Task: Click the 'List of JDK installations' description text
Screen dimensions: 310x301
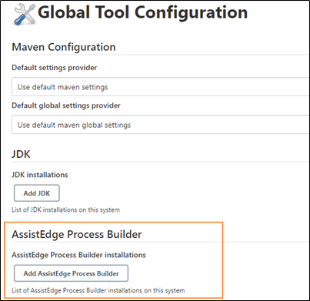Action: 65,210
